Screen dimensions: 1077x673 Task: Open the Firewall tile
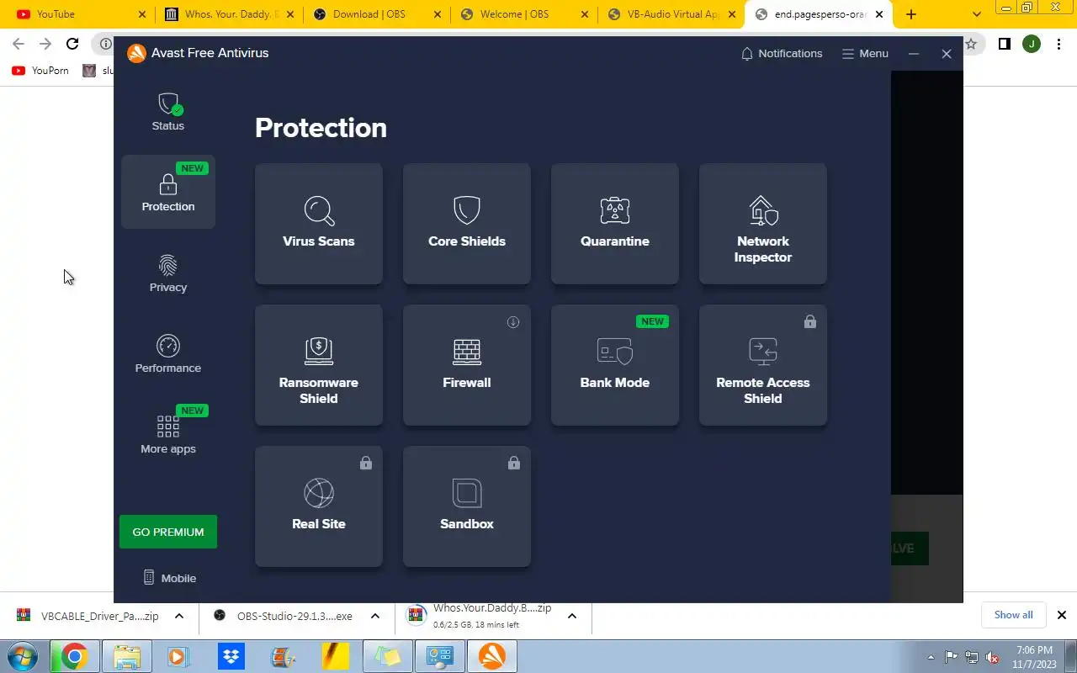(x=467, y=365)
